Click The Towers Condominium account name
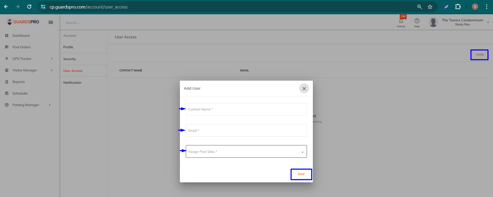This screenshot has width=493, height=197. tap(463, 20)
